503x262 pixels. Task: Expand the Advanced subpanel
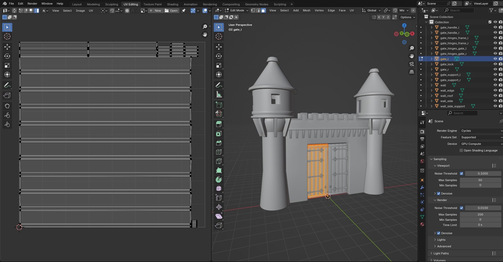[x=444, y=246]
